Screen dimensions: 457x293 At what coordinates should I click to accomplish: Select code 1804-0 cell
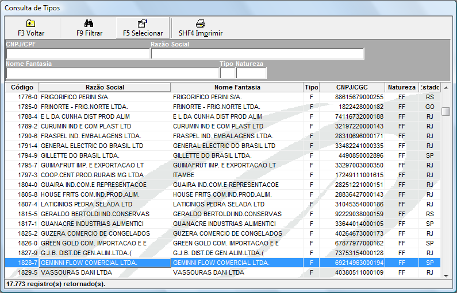click(x=22, y=185)
